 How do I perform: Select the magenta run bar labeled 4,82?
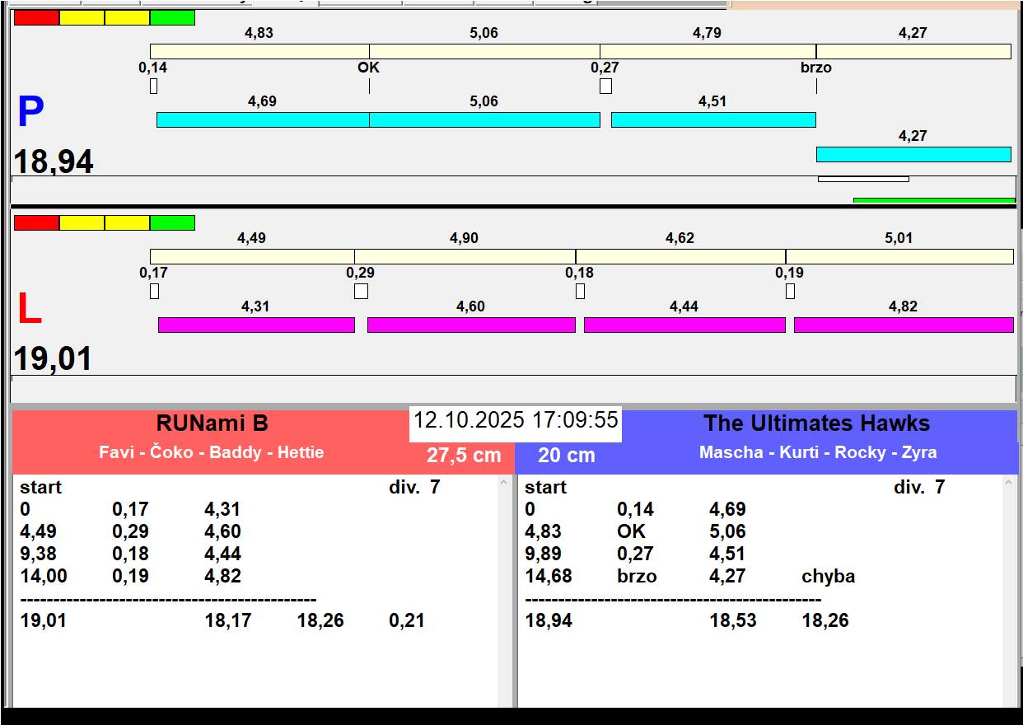pyautogui.click(x=903, y=325)
